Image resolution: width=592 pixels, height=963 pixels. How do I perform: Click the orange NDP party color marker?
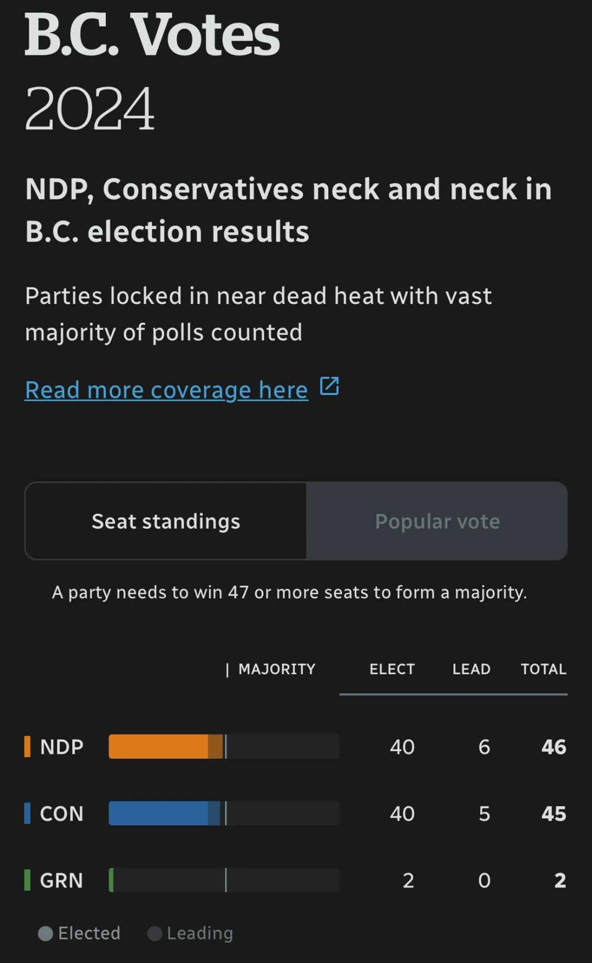(x=27, y=747)
